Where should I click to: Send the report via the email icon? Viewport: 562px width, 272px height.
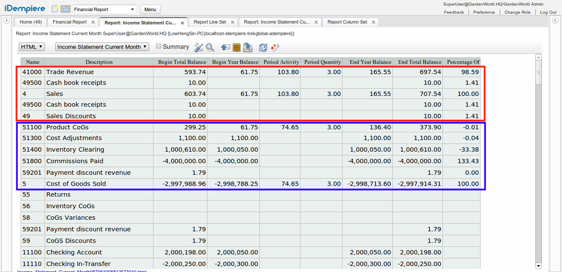[x=225, y=48]
